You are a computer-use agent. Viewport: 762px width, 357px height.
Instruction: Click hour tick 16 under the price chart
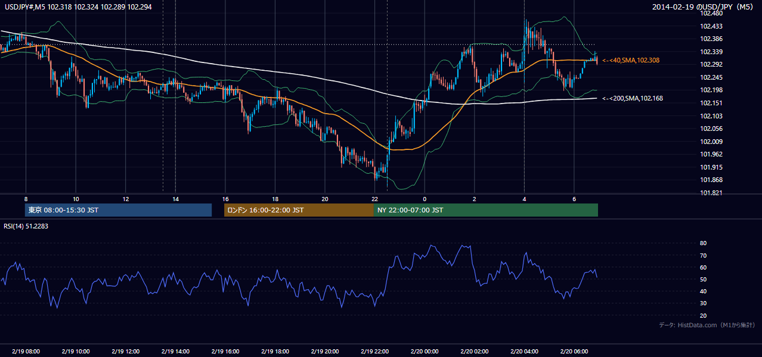coord(225,199)
